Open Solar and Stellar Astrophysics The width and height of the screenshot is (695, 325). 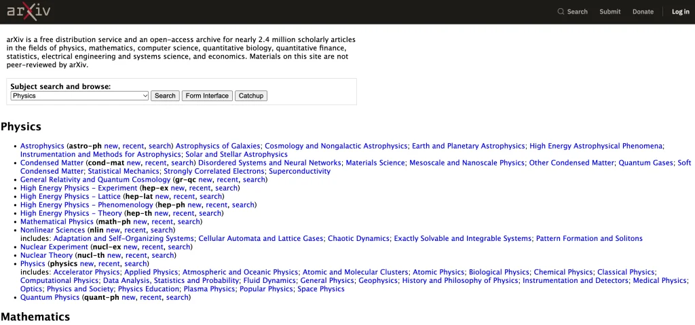[x=237, y=154]
